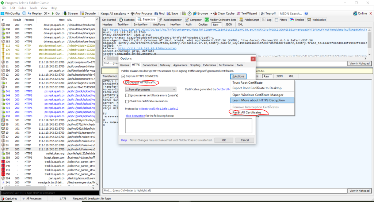Click the OK button in Options
Image resolution: width=374 pixels, height=202 pixels.
click(x=223, y=140)
